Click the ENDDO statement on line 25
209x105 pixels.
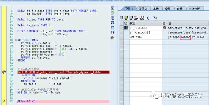(x=22, y=61)
